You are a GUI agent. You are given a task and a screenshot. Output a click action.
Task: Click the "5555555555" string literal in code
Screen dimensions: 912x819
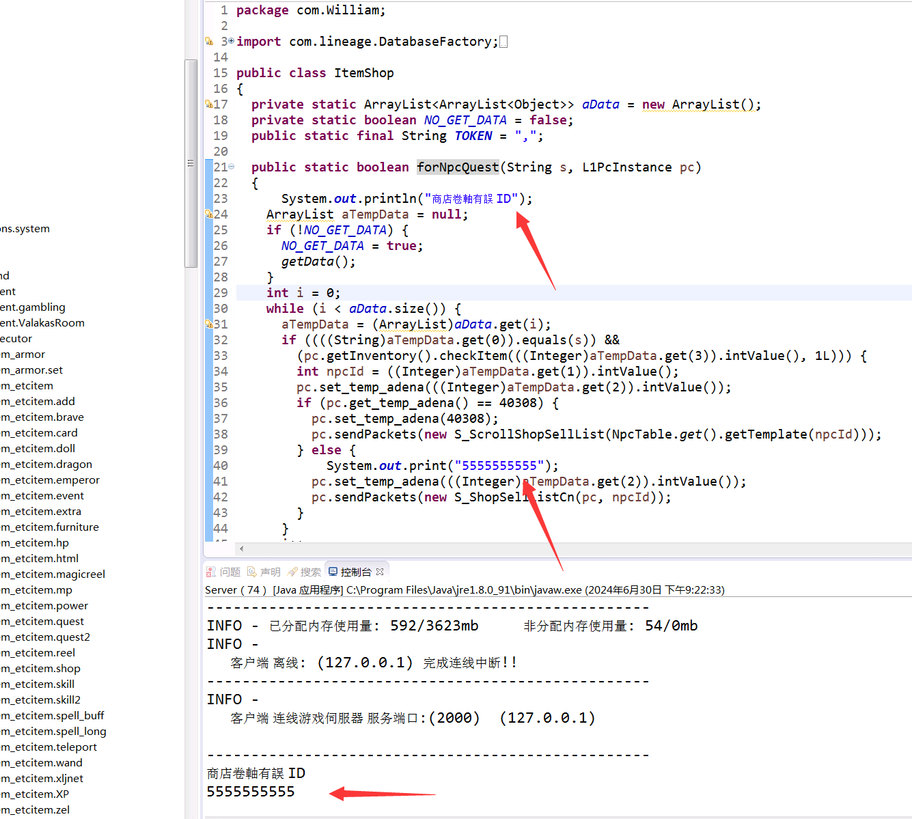click(x=499, y=466)
